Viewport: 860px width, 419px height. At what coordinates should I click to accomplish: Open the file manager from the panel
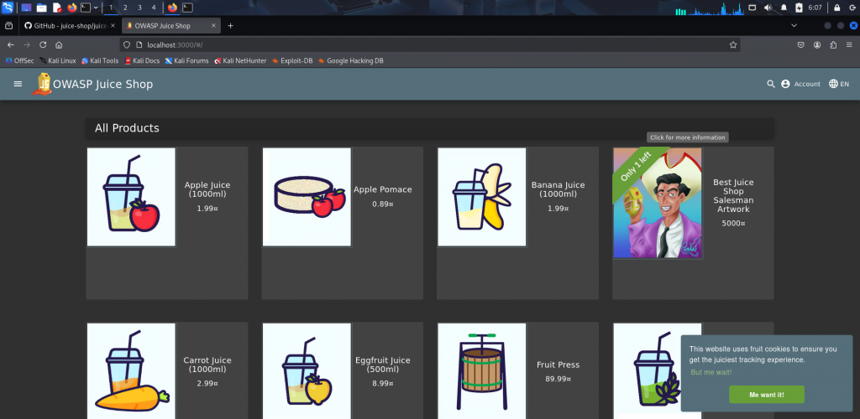pyautogui.click(x=42, y=8)
